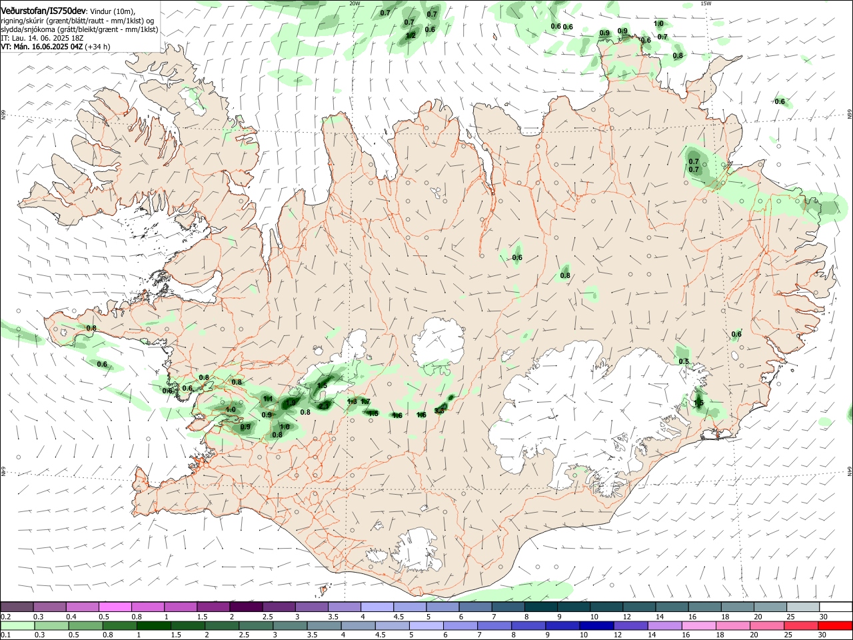Click the 0.5 precipitation value in eastern Iceland
The width and height of the screenshot is (853, 640).
(684, 361)
